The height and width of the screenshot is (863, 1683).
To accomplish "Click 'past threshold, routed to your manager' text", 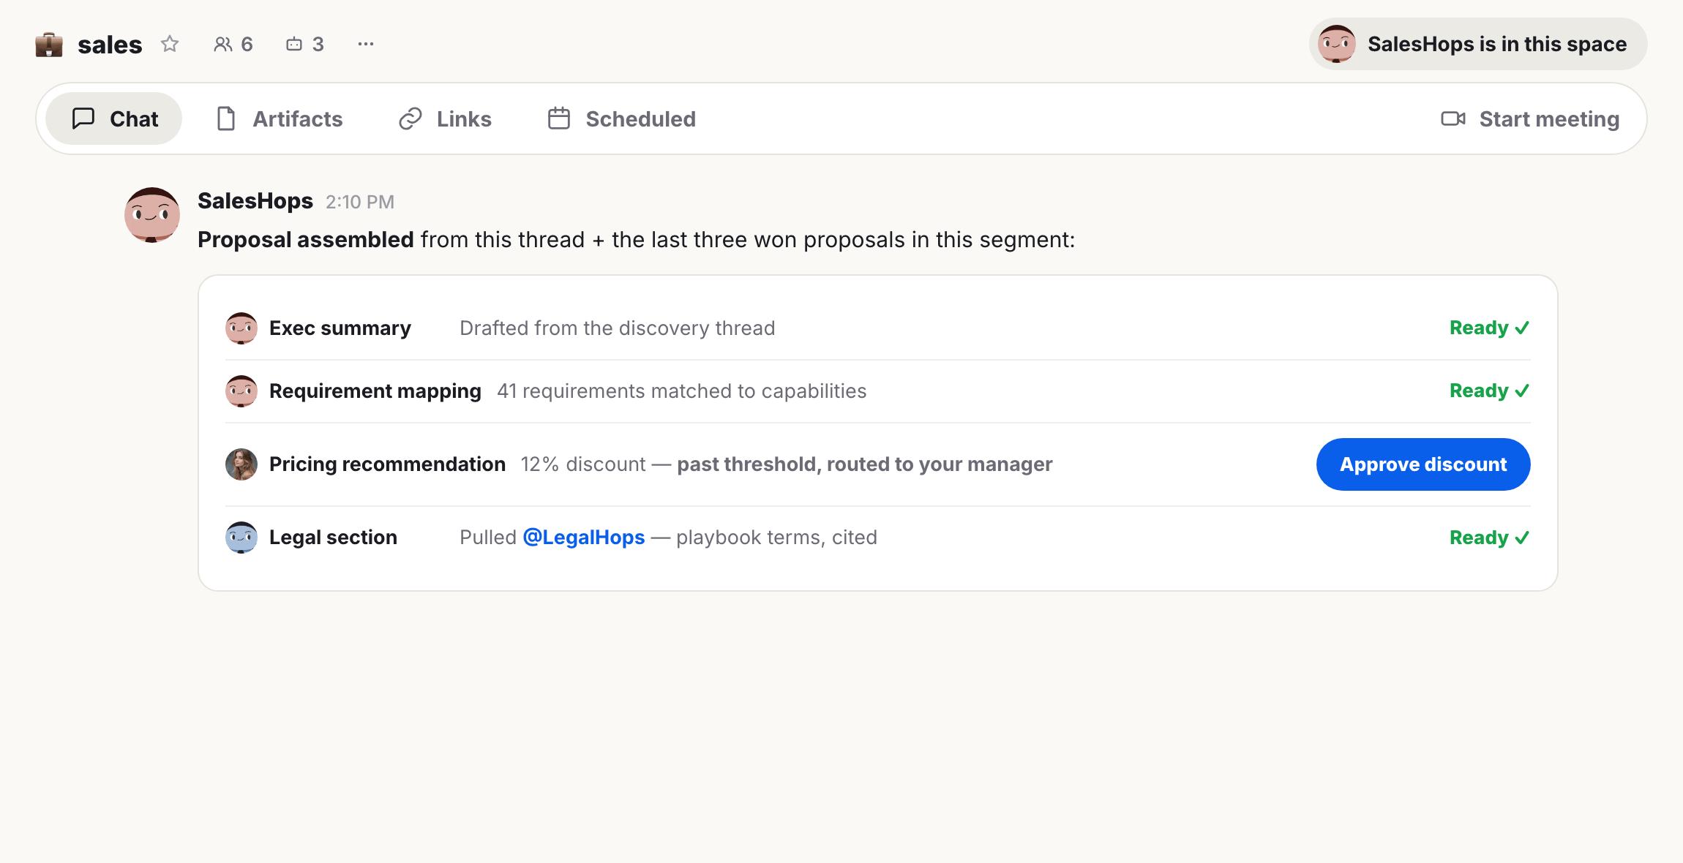I will (864, 464).
